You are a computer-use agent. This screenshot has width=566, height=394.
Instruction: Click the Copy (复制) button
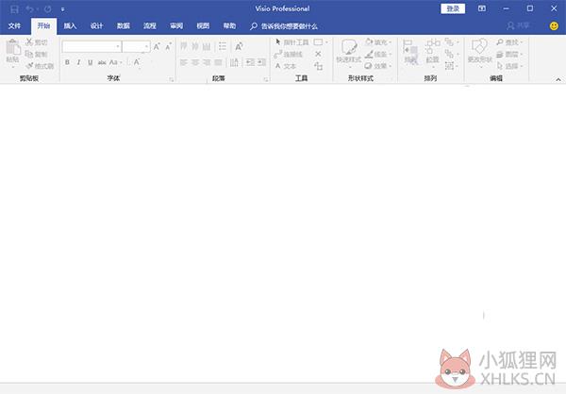pos(37,54)
